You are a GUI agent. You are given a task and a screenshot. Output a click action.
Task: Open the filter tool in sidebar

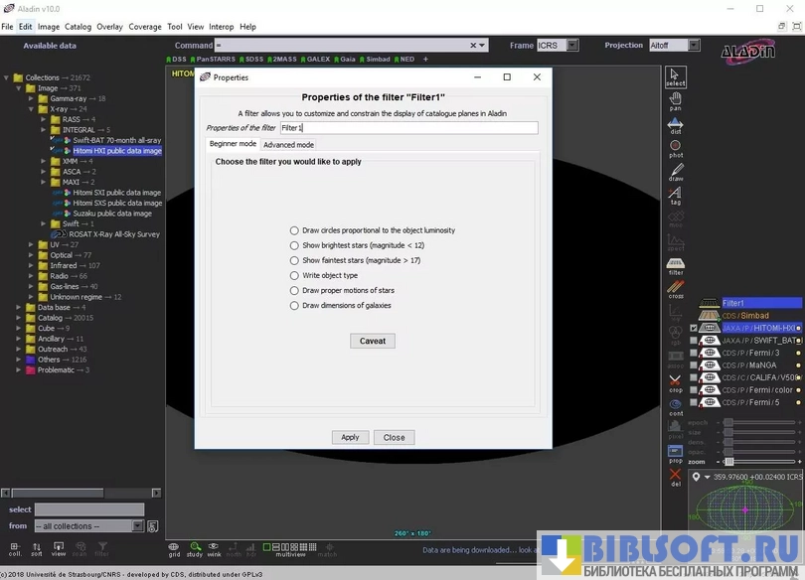(675, 266)
